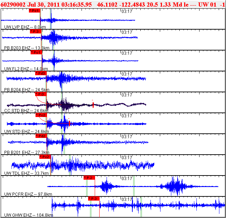
Task: Select the Pc2 pick flag on UW STD trace
Action: [41, 115]
